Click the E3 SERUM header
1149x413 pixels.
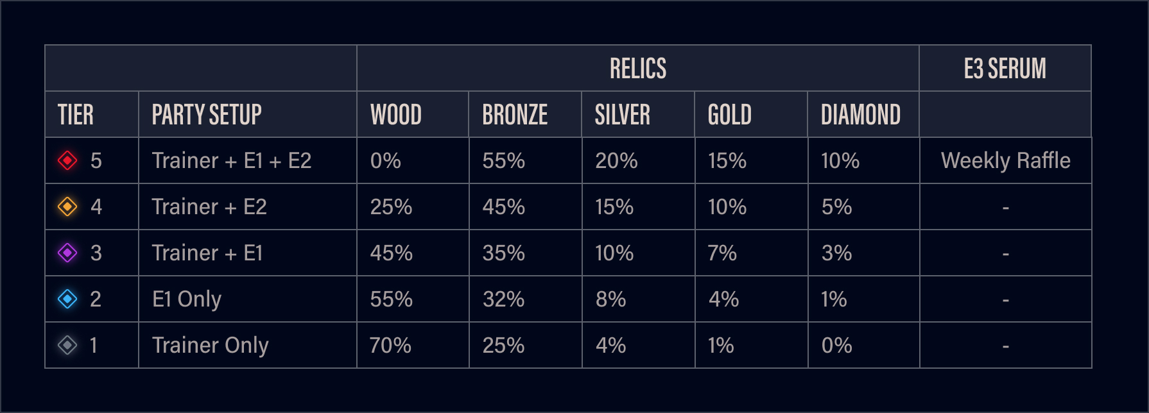click(x=1005, y=69)
